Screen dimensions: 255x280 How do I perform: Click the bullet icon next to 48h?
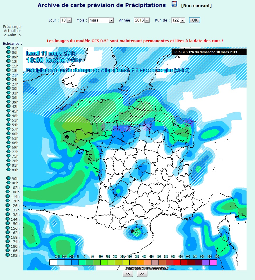click(8, 115)
